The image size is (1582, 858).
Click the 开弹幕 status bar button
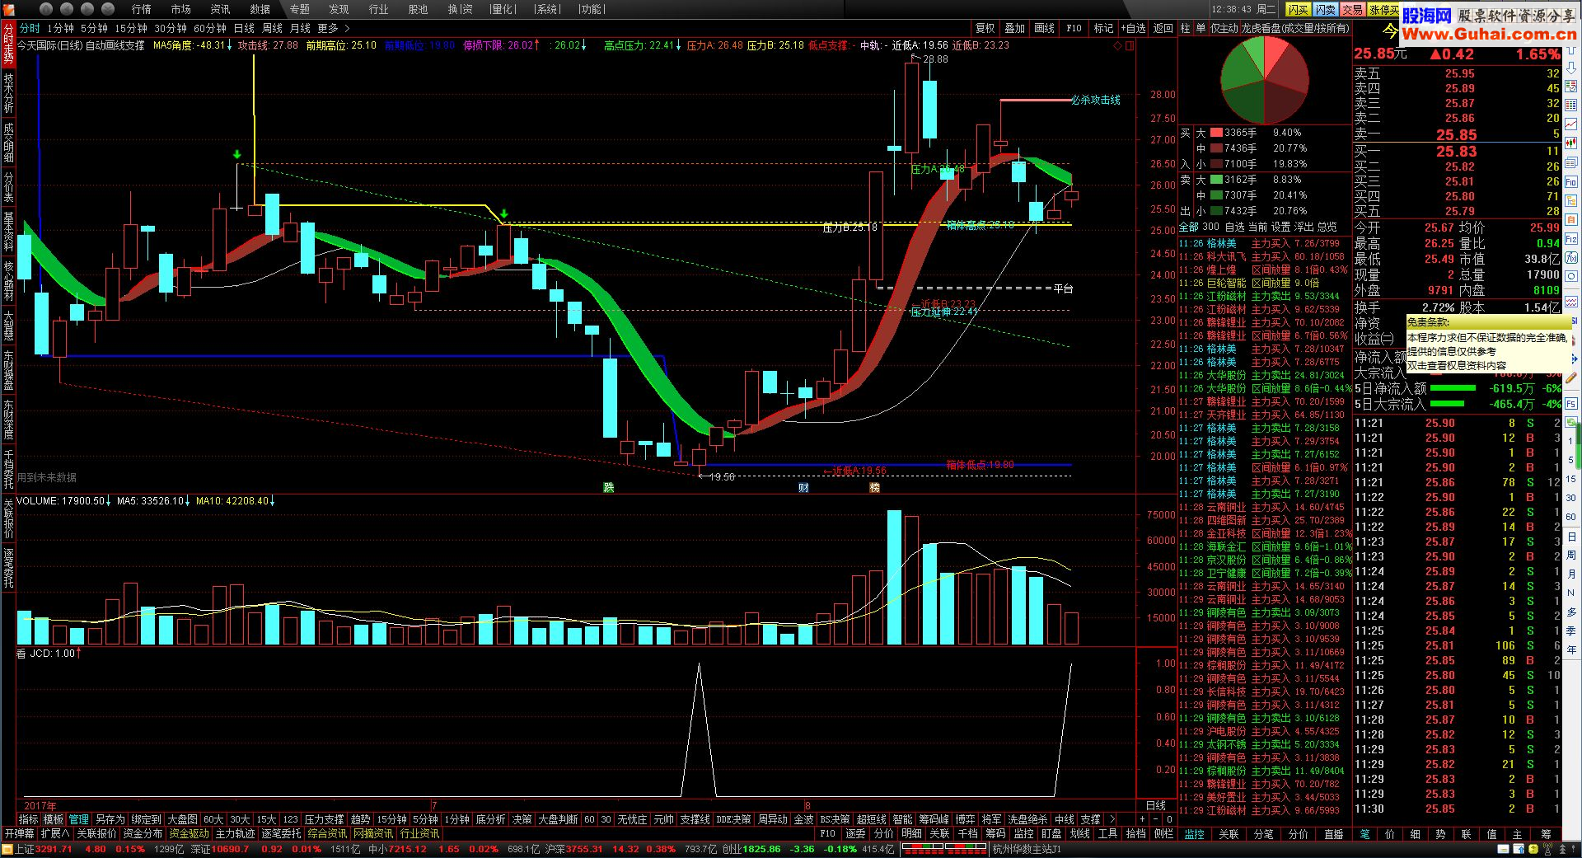[x=20, y=833]
